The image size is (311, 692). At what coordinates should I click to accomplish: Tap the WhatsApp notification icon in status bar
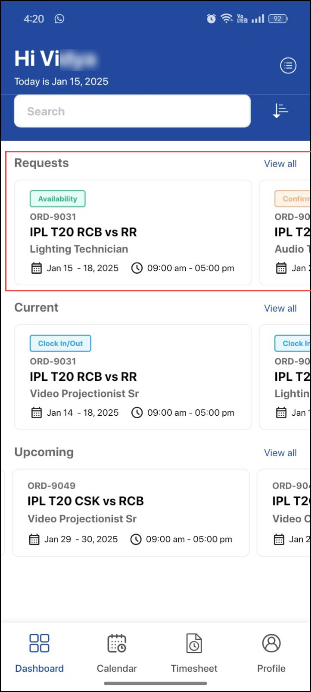pyautogui.click(x=59, y=19)
